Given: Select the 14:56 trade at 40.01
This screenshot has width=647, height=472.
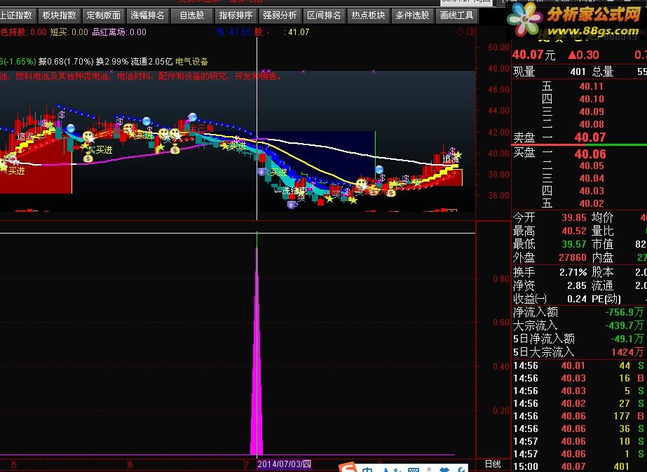Looking at the screenshot, I should pos(578,365).
